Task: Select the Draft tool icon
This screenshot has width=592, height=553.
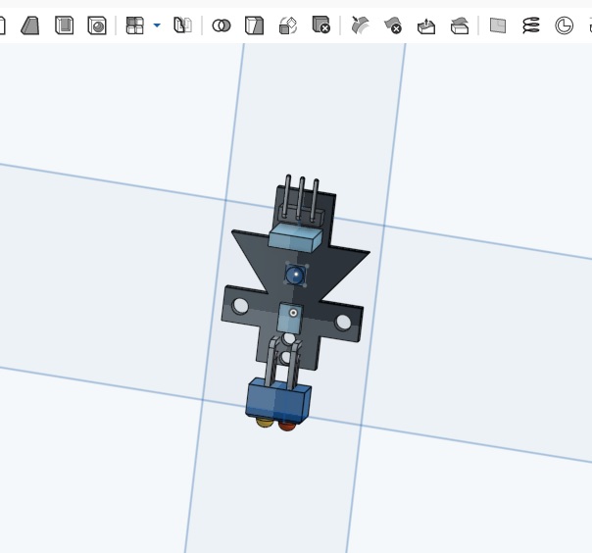Action: click(x=30, y=25)
